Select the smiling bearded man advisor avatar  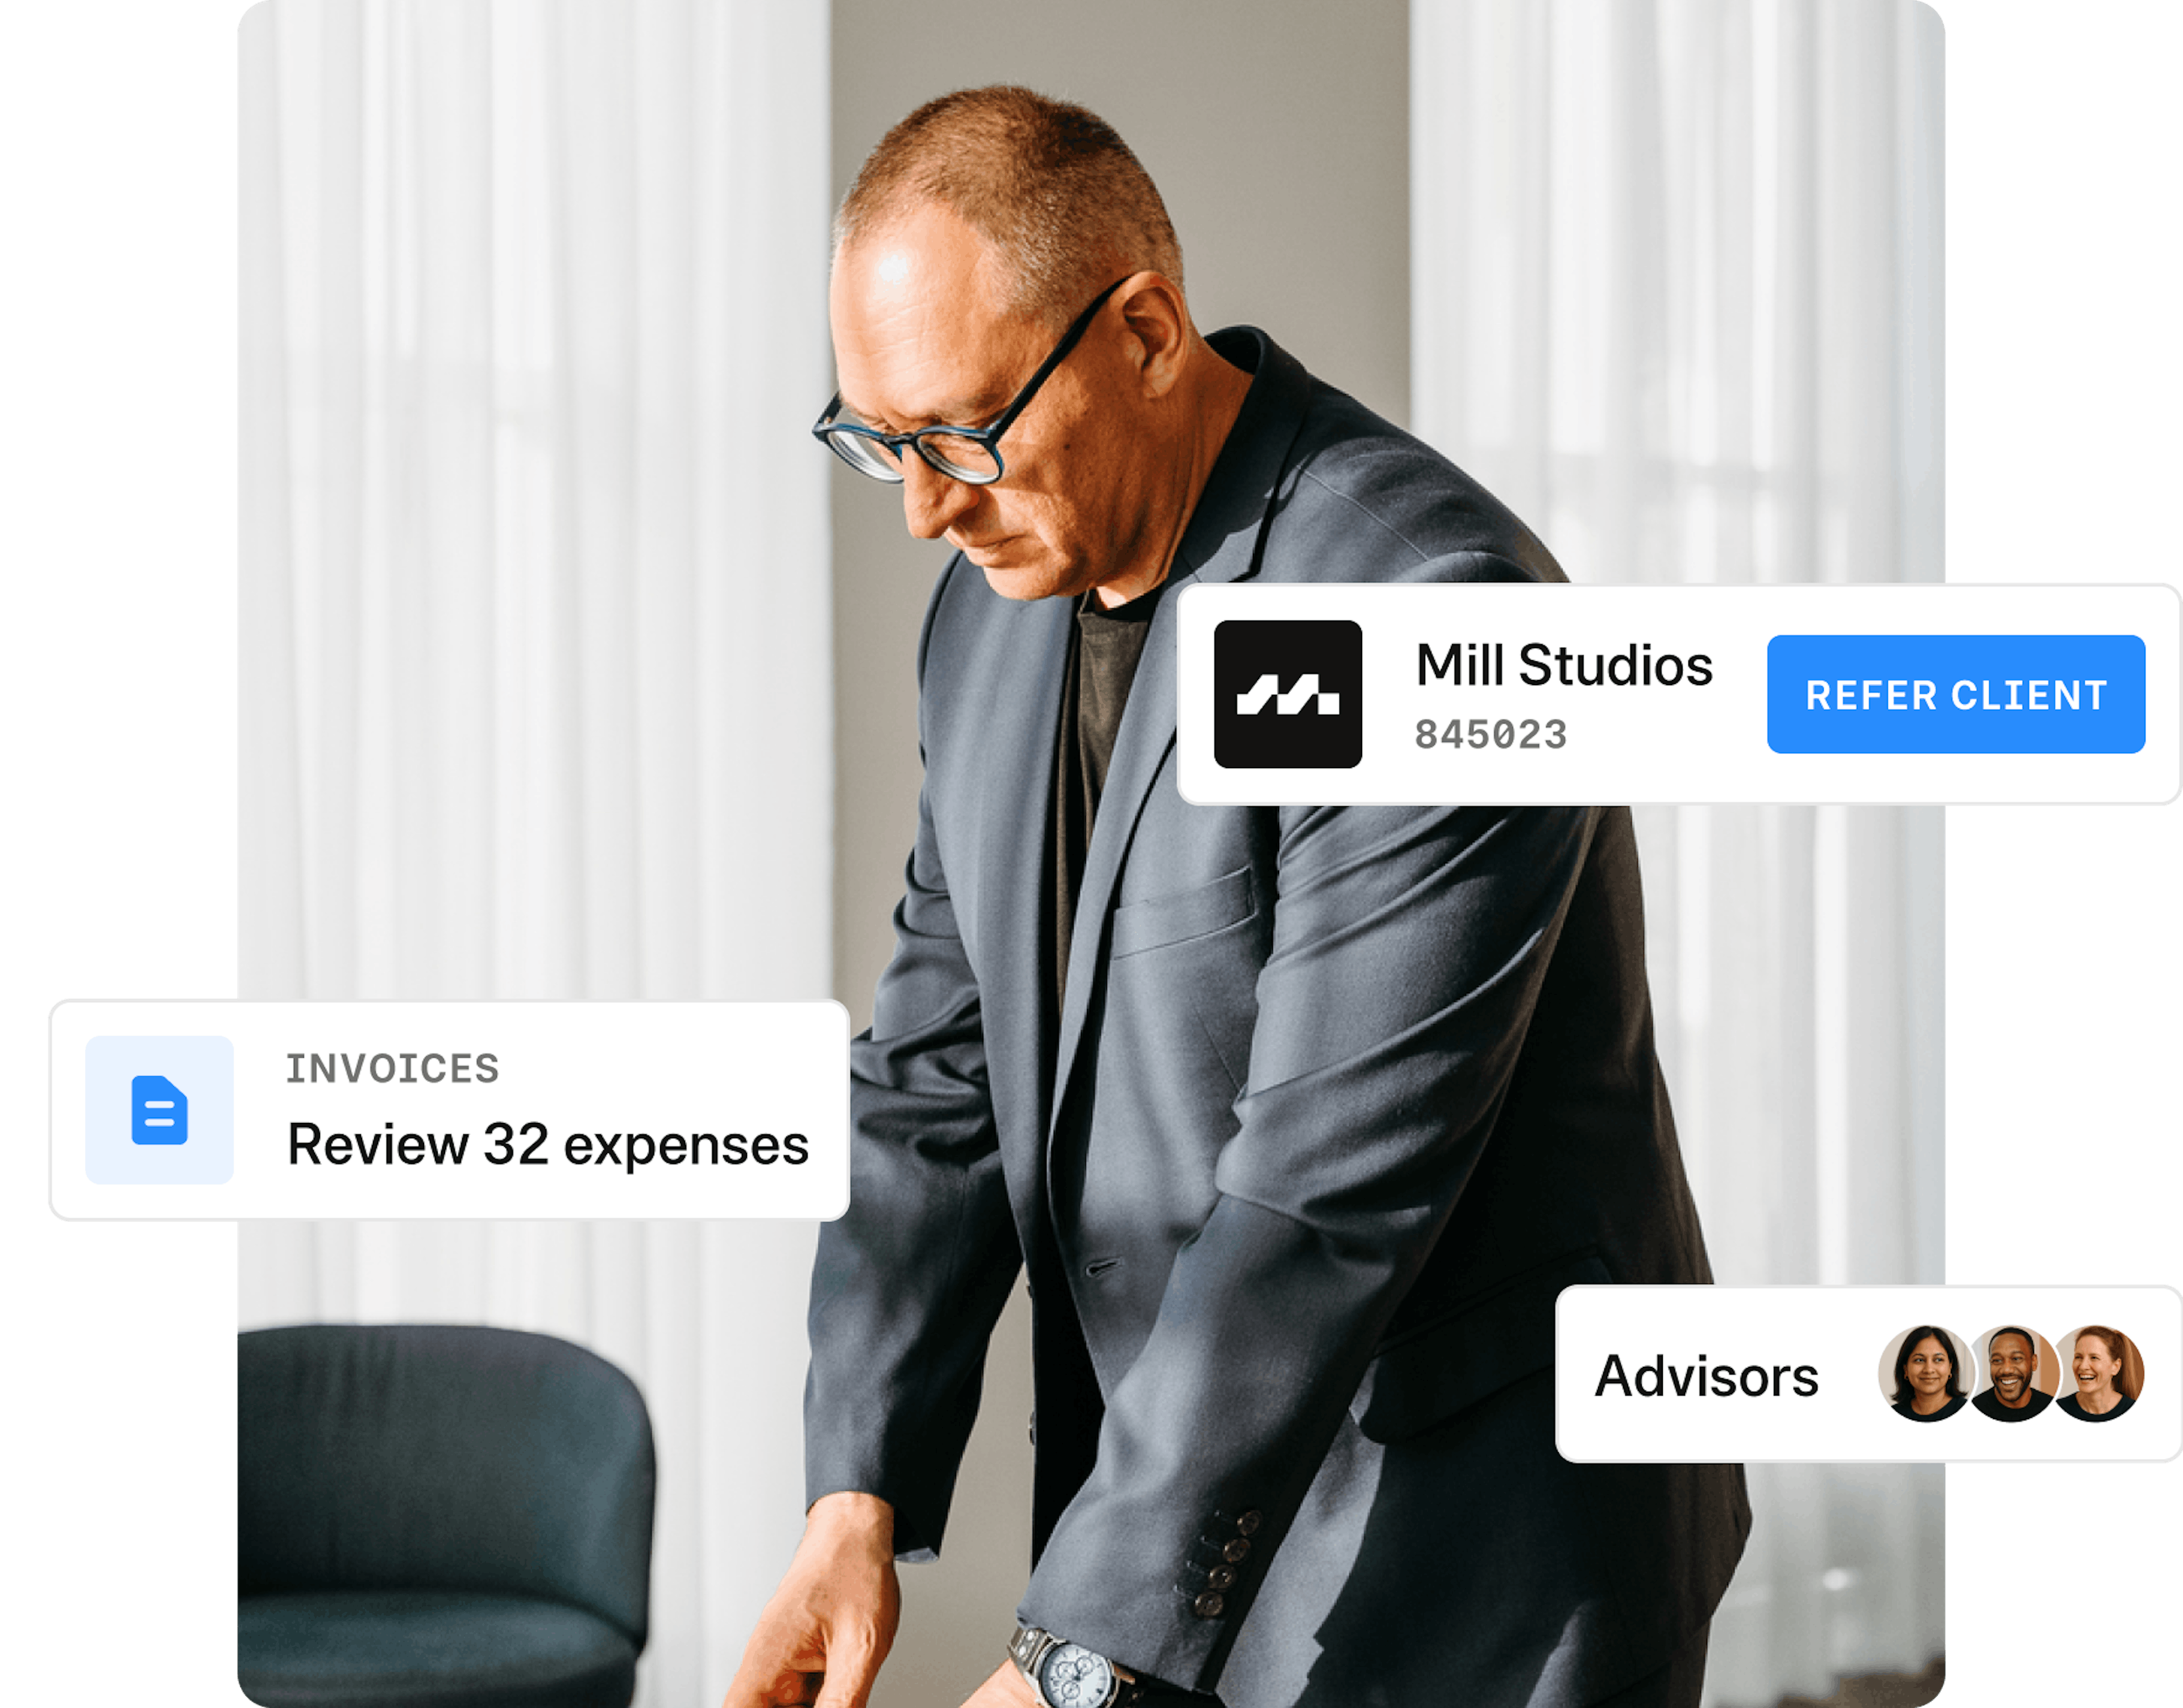point(2010,1373)
